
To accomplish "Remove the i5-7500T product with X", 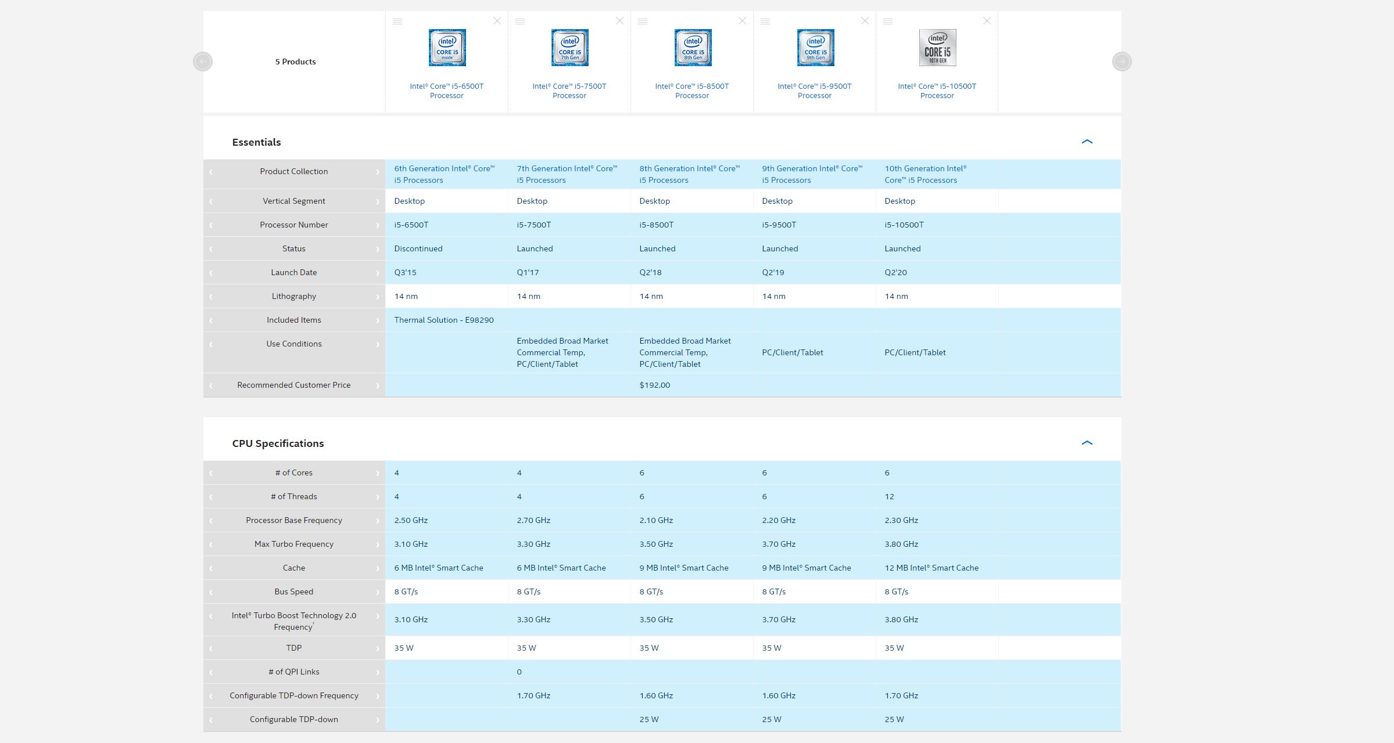I will tap(619, 21).
